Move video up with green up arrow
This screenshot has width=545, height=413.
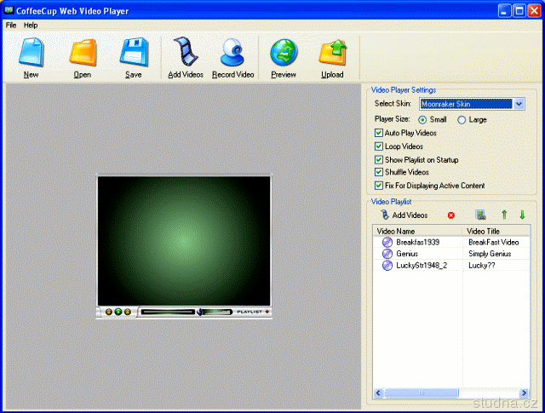tap(503, 215)
